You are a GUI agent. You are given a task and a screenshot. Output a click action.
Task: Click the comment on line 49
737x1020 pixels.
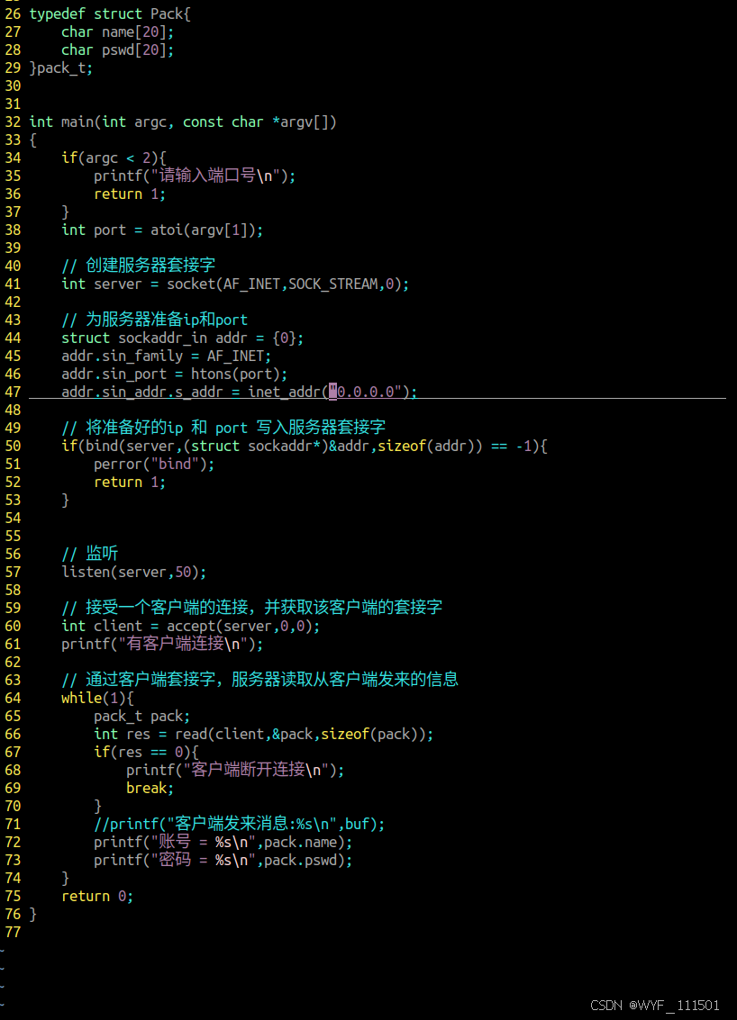[223, 428]
